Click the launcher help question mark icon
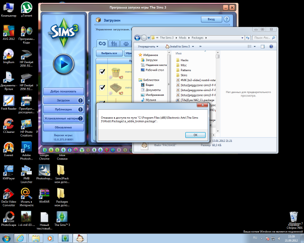The image size is (304, 243). 227,19
